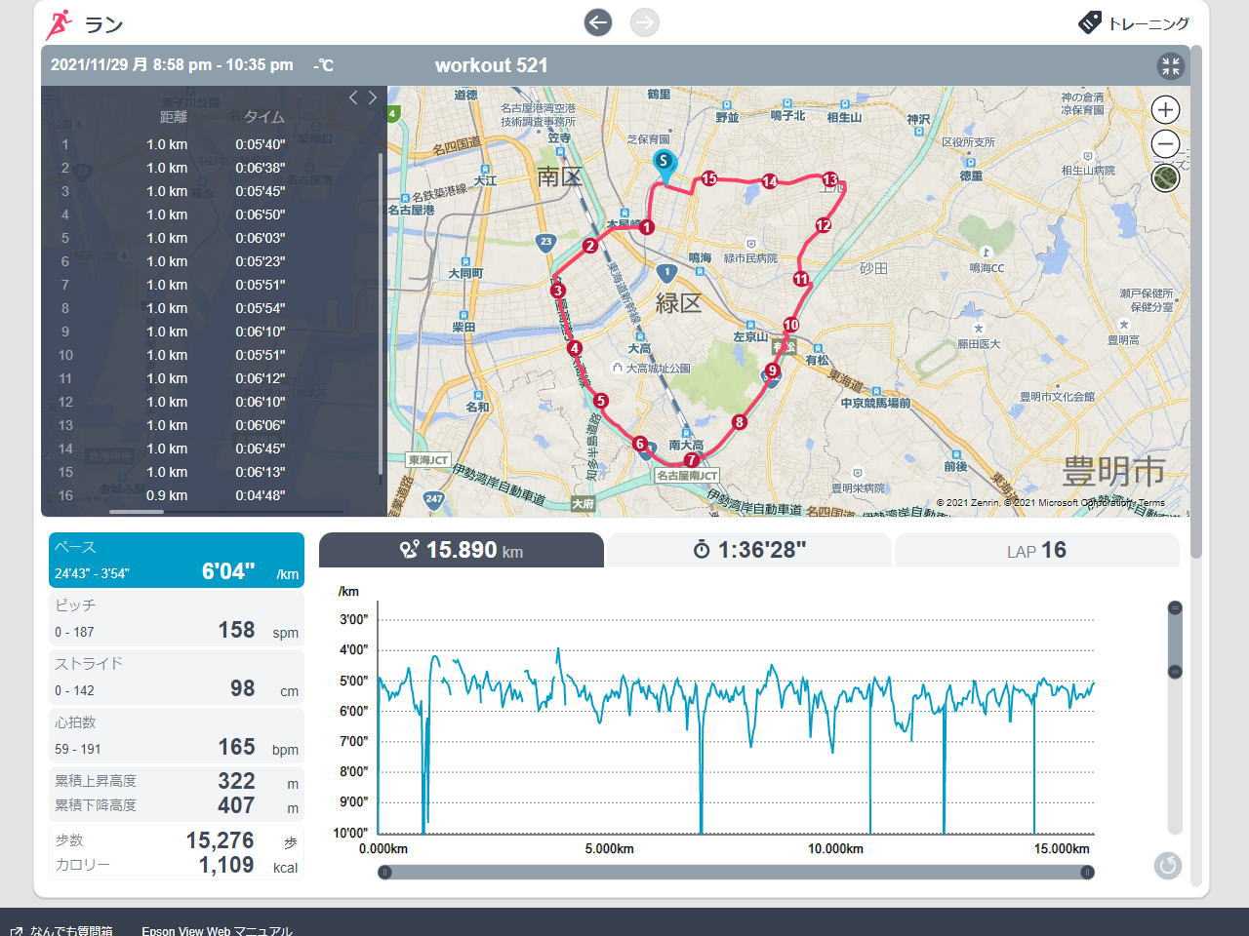Zoom in on the map
Image resolution: width=1249 pixels, height=936 pixels.
[x=1165, y=110]
